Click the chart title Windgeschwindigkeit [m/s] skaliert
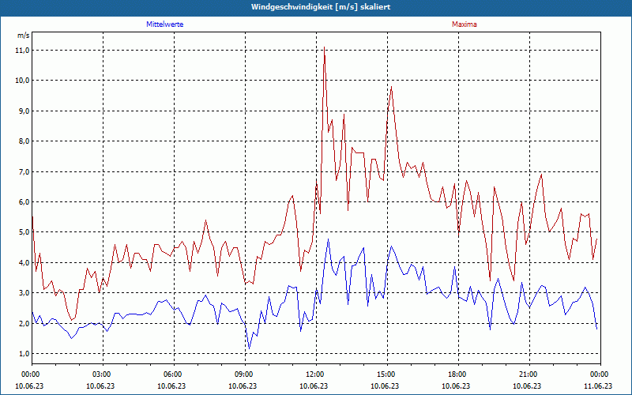Viewport: 632px width, 395px height. [321, 7]
